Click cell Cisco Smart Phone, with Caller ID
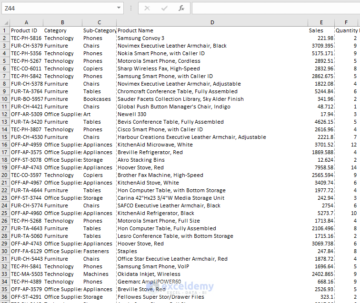This screenshot has width=360, height=303. pos(212,129)
